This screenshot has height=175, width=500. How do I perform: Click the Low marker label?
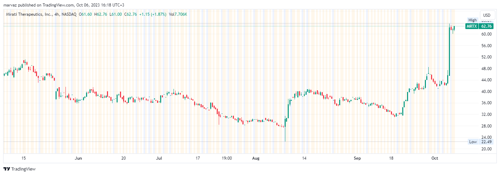[x=473, y=142]
